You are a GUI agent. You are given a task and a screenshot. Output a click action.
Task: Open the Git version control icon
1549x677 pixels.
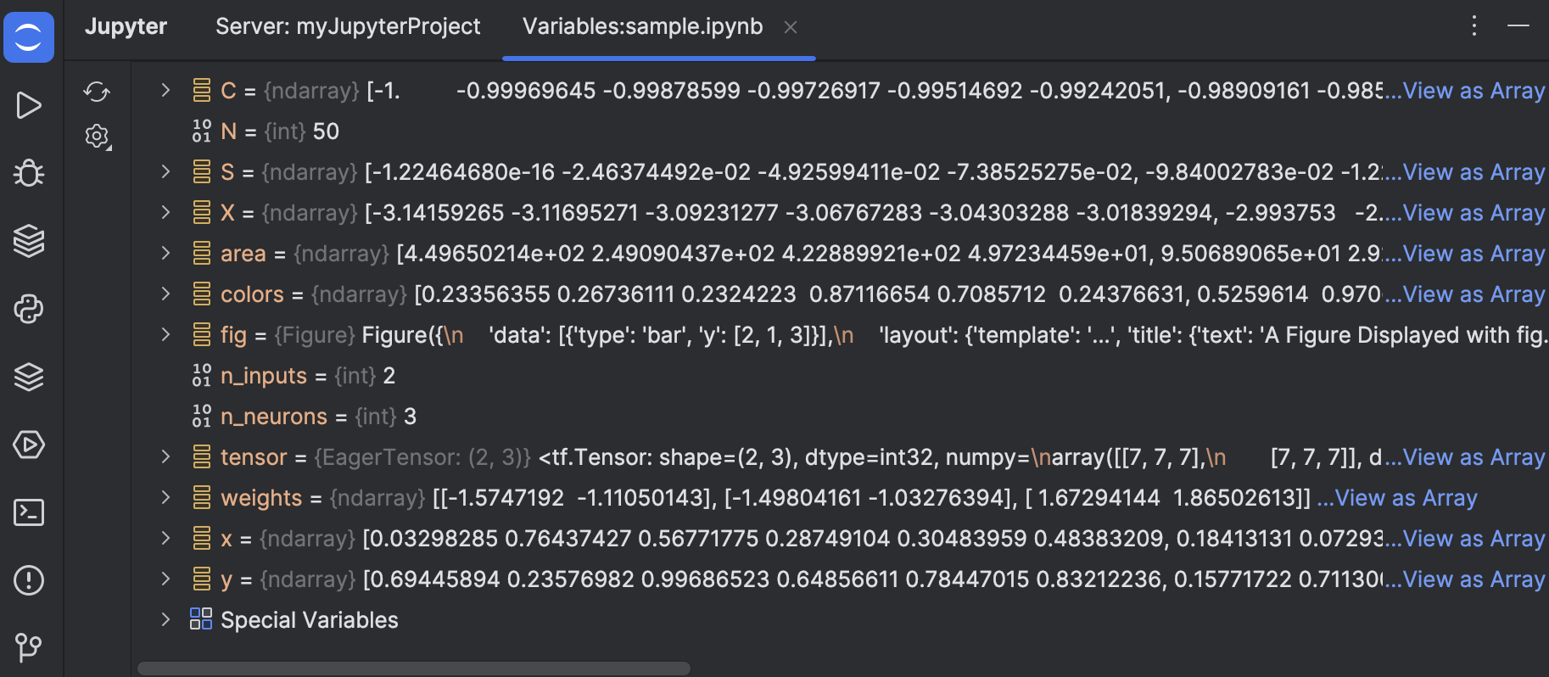pyautogui.click(x=29, y=648)
